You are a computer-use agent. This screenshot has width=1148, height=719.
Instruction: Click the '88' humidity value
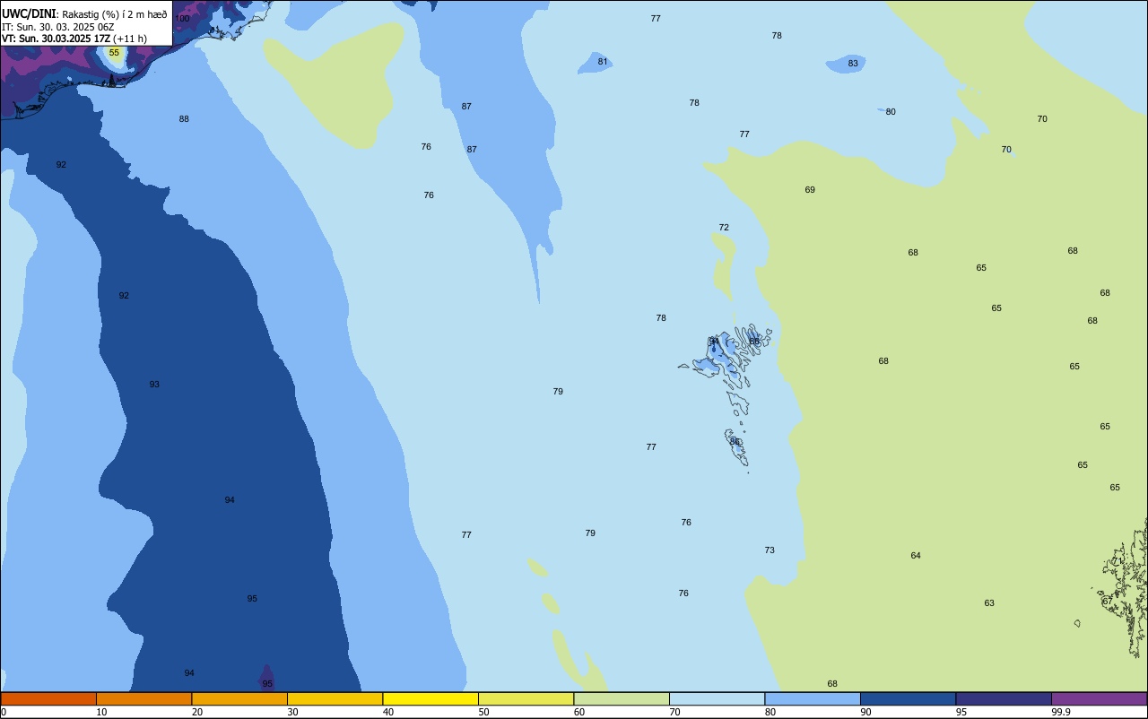[x=184, y=119]
